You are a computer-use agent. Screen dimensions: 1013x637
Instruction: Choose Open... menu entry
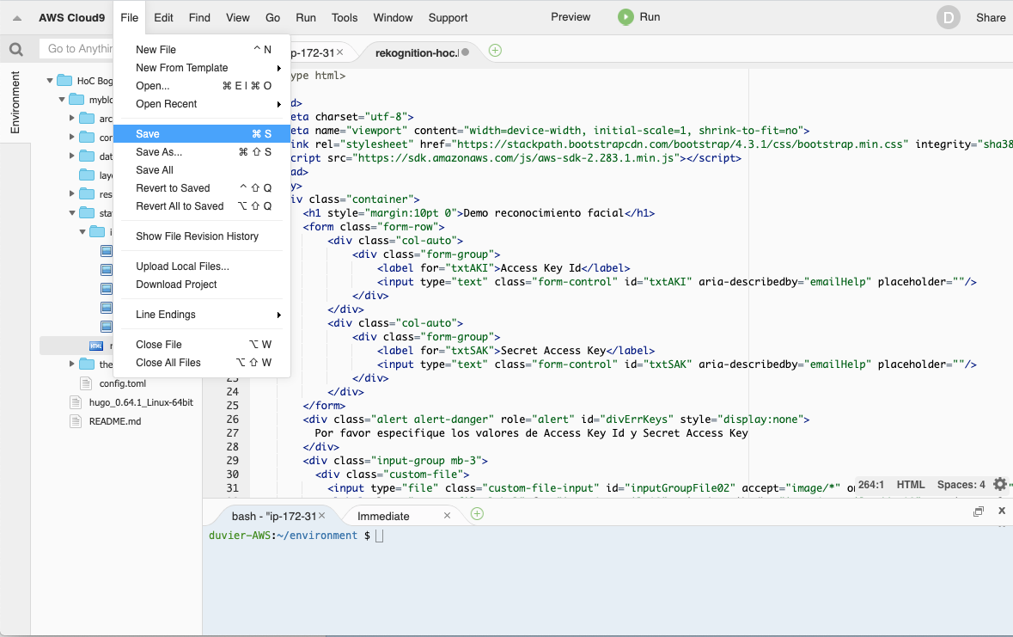(202, 86)
